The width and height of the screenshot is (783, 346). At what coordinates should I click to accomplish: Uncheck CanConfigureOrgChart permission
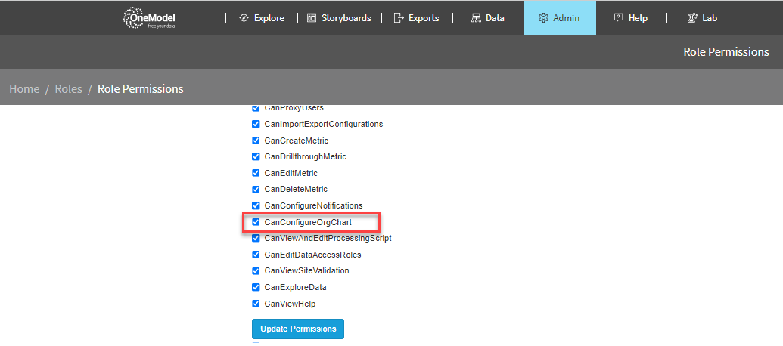[x=256, y=222]
